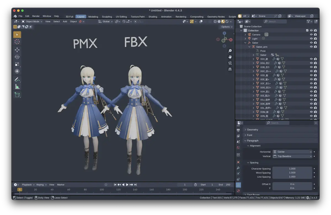Activate the Scale tool
Image resolution: width=331 pixels, height=215 pixels.
tap(17, 64)
